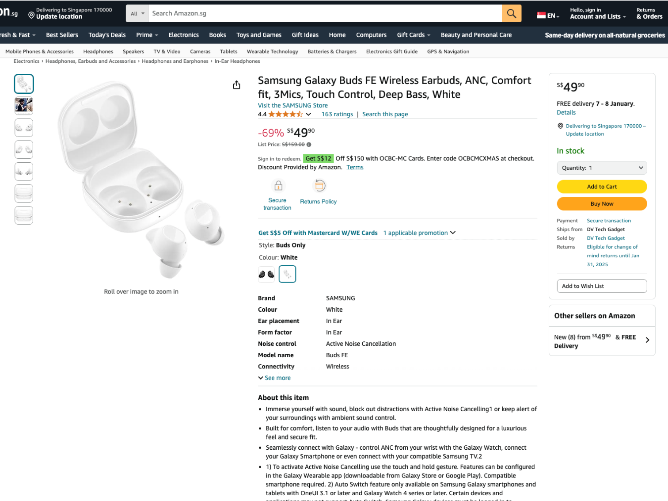This screenshot has width=668, height=501.
Task: Go to Headphones subcategory tab
Action: [98, 52]
